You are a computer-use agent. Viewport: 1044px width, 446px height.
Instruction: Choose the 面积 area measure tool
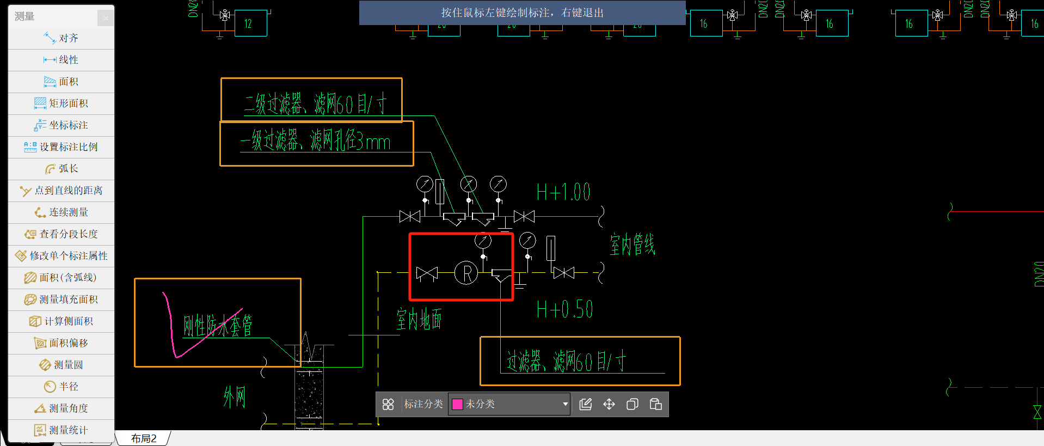61,82
